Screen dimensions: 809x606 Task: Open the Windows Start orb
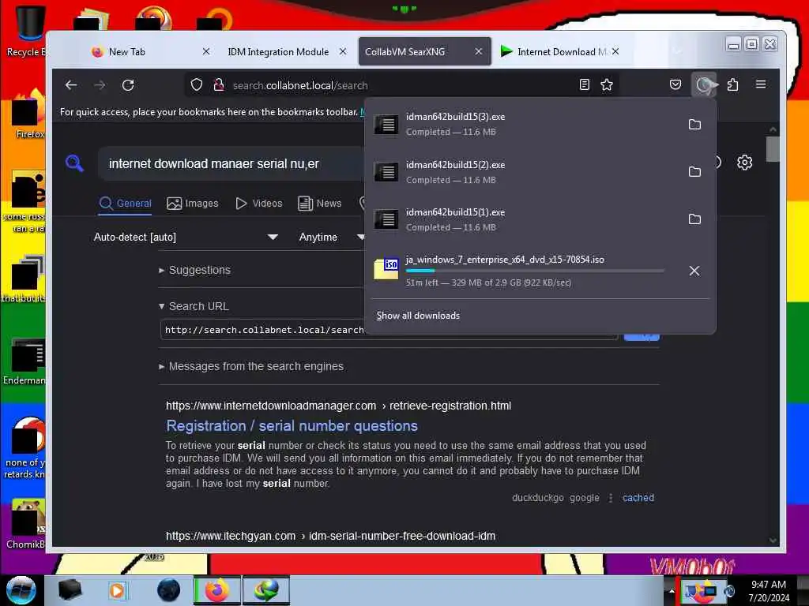[x=21, y=590]
